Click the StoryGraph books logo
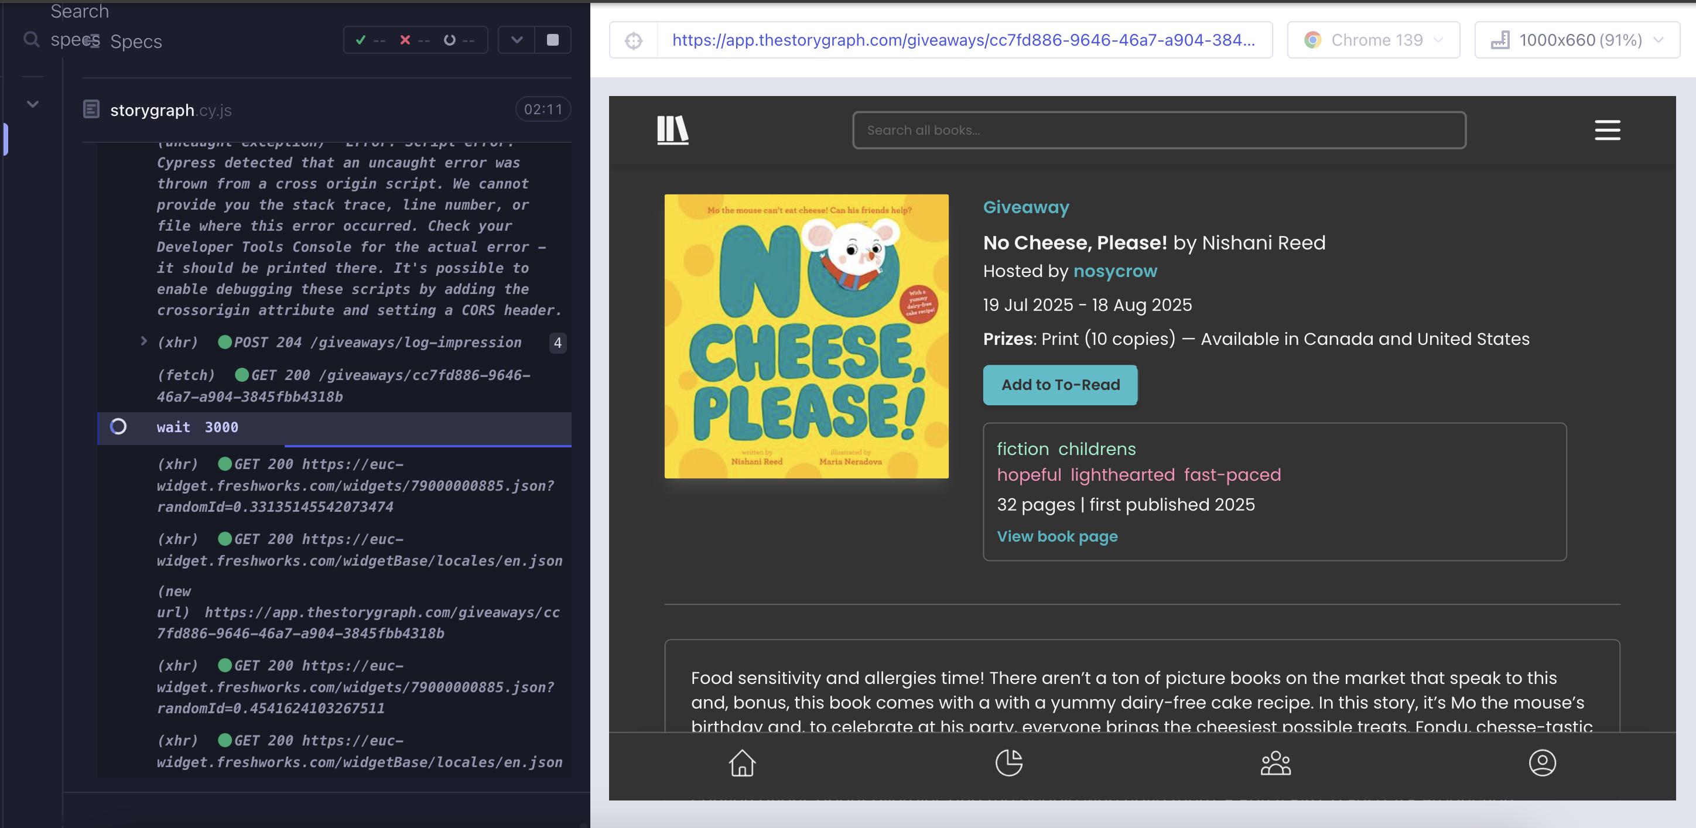Viewport: 1696px width, 828px height. coord(672,129)
